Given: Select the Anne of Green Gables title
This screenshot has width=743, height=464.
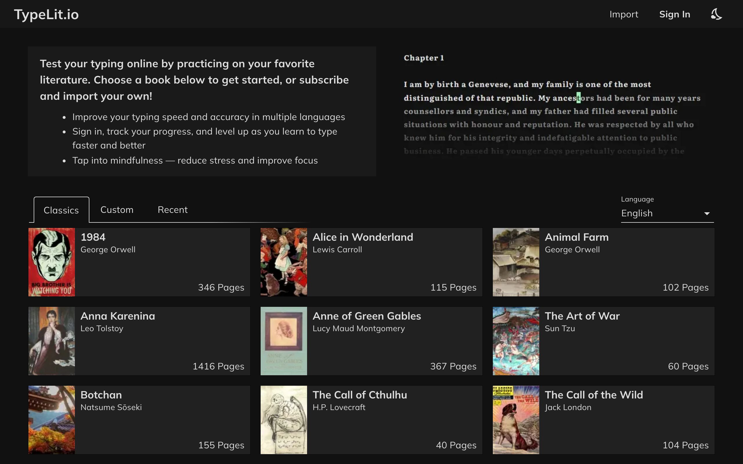Looking at the screenshot, I should 367,316.
